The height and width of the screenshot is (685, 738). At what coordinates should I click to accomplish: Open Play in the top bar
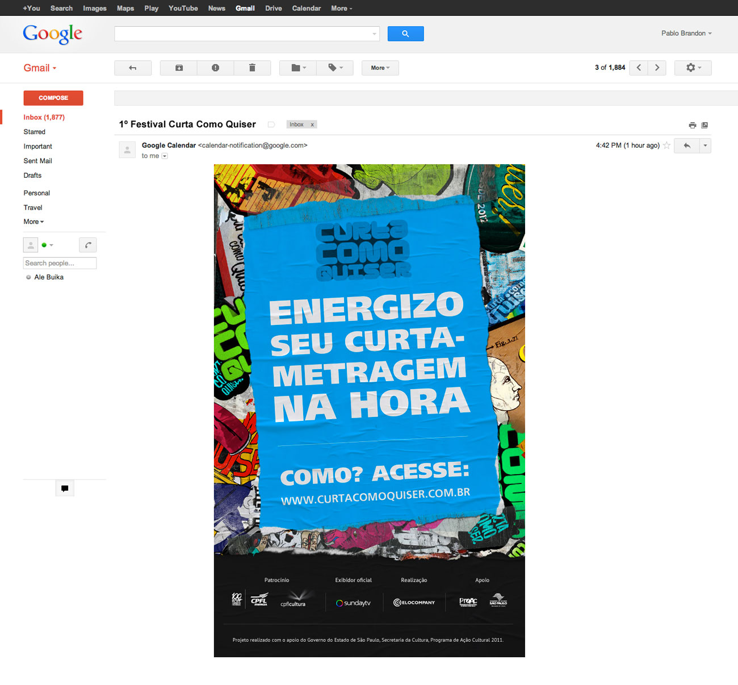152,8
